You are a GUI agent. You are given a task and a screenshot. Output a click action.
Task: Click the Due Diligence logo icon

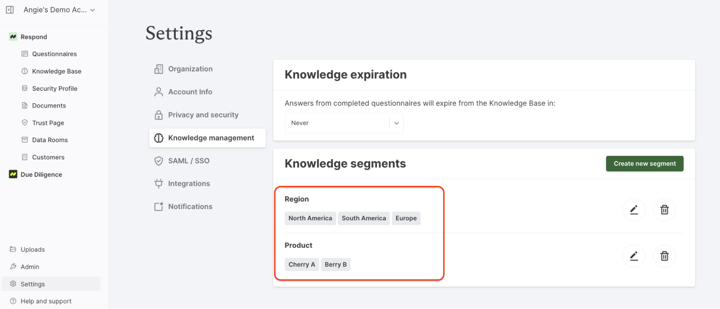[x=13, y=174]
